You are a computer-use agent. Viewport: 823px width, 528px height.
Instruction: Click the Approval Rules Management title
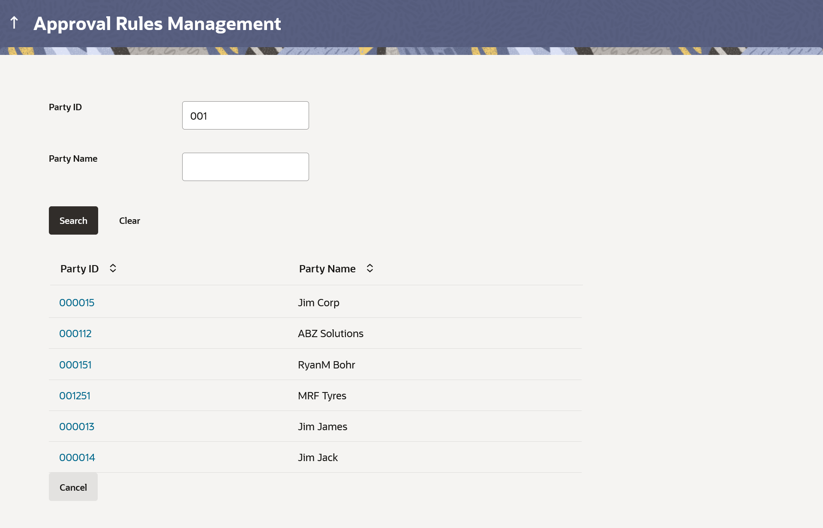point(157,24)
